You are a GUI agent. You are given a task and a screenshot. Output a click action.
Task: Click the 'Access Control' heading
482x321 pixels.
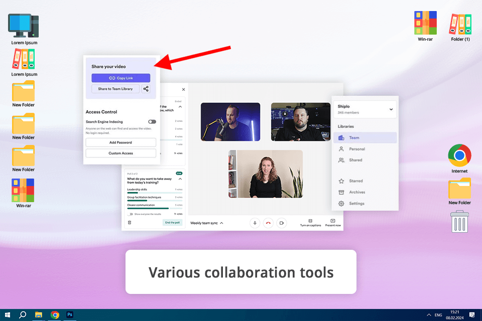101,112
